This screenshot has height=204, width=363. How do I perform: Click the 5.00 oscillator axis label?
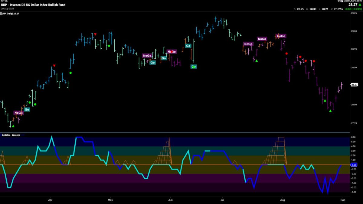pos(354,142)
